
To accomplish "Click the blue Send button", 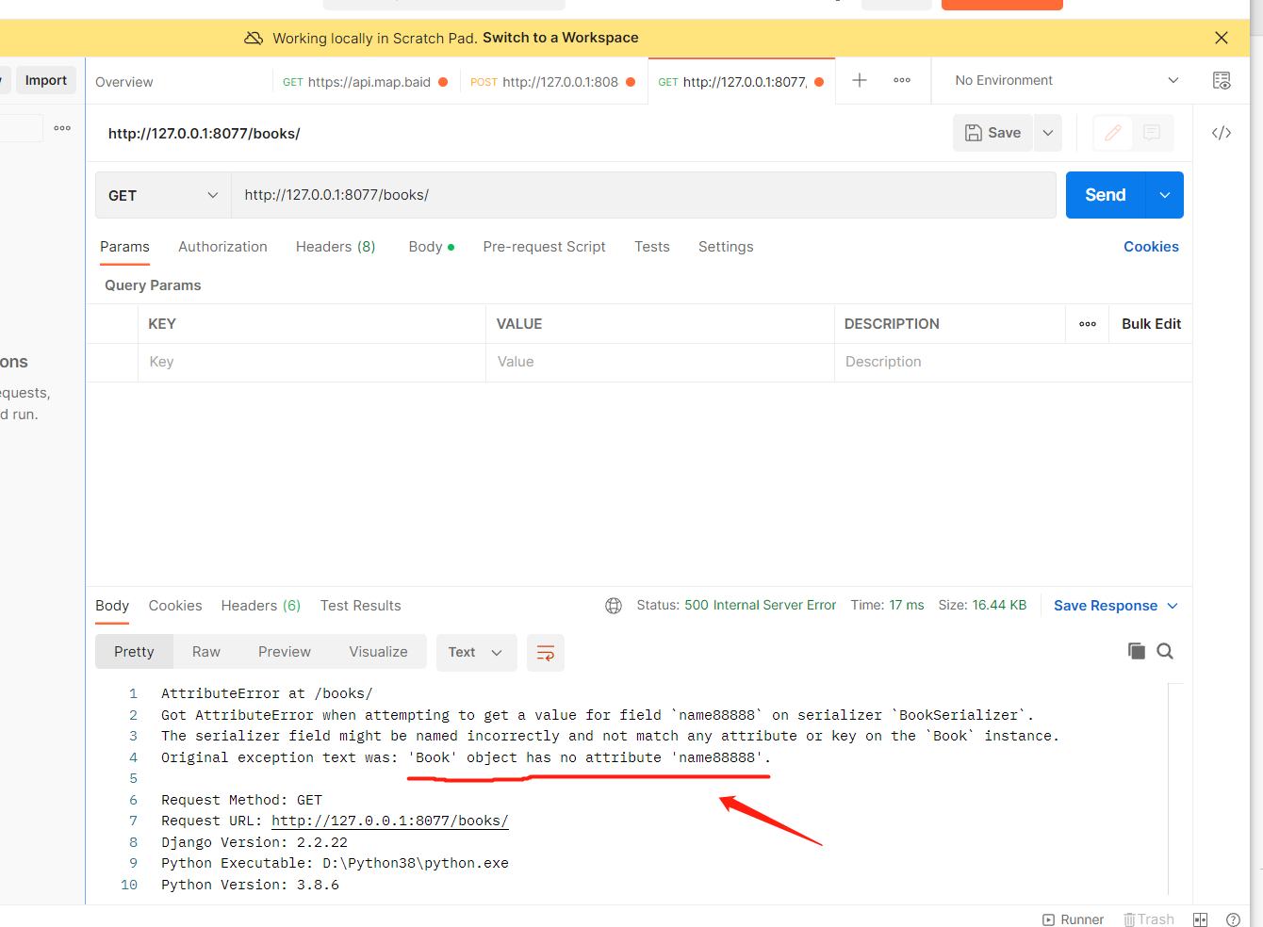I will [x=1106, y=195].
